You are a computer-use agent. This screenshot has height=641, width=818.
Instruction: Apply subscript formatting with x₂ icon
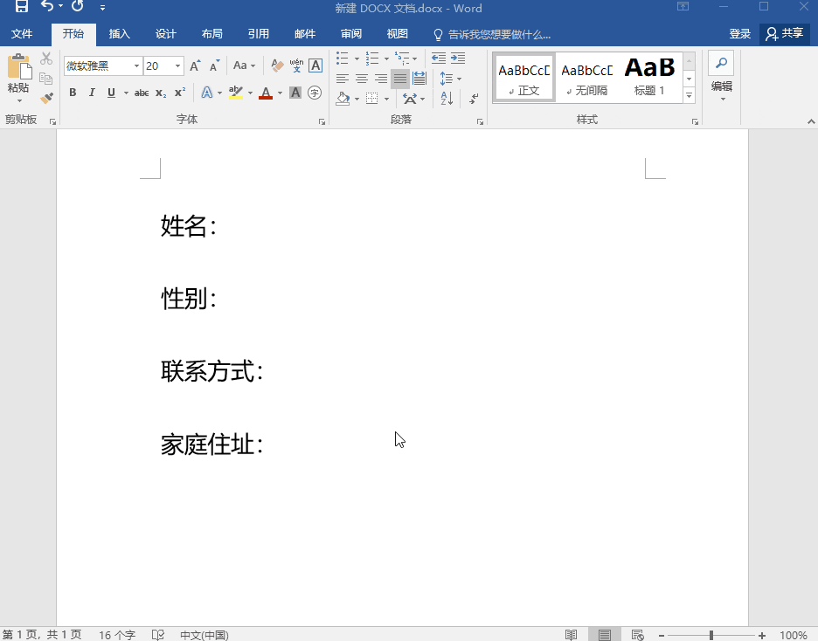point(161,93)
